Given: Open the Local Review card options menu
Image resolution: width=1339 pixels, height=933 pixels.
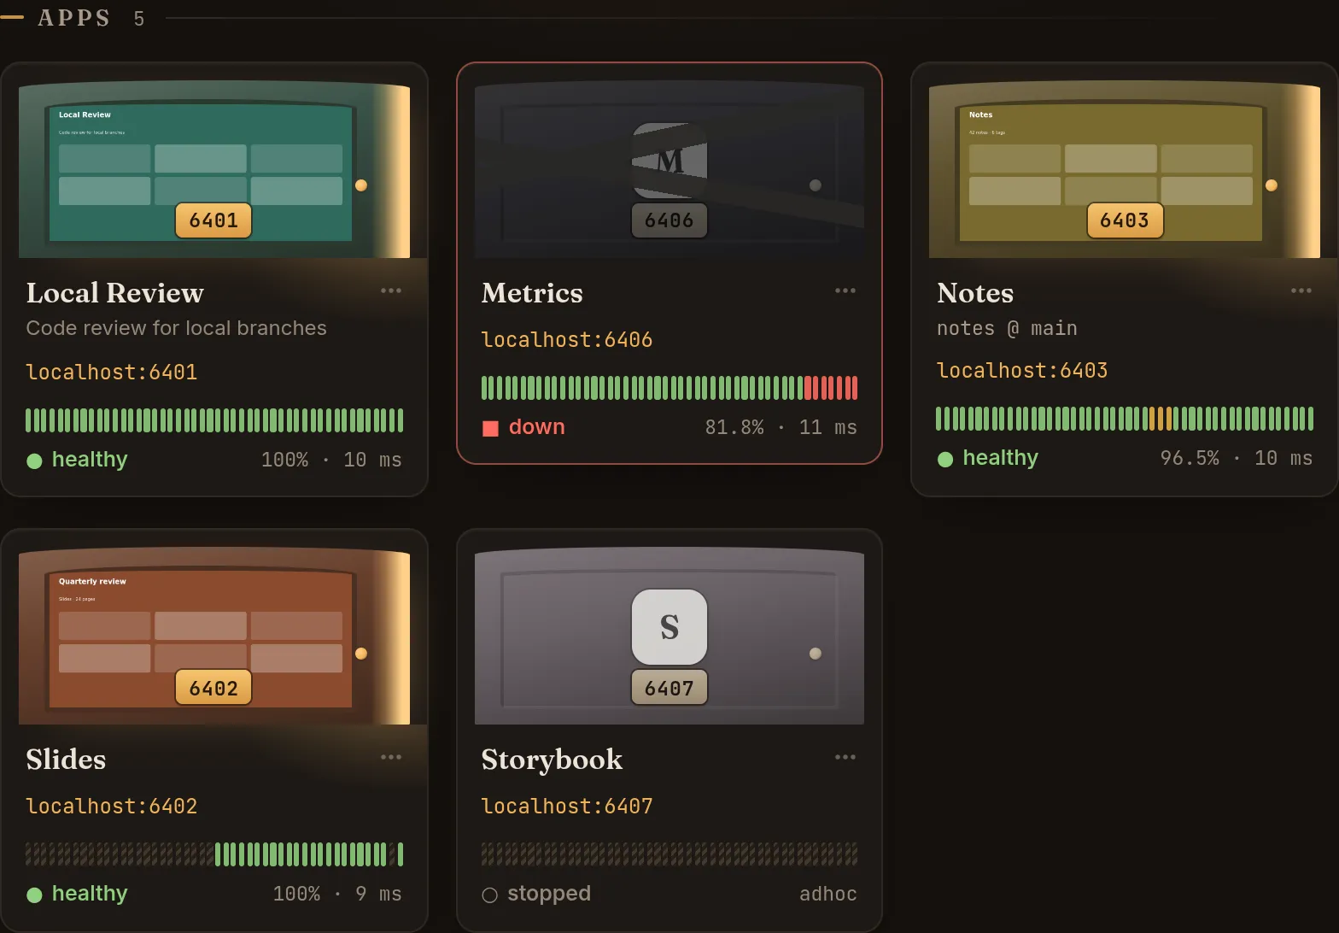Looking at the screenshot, I should [391, 290].
